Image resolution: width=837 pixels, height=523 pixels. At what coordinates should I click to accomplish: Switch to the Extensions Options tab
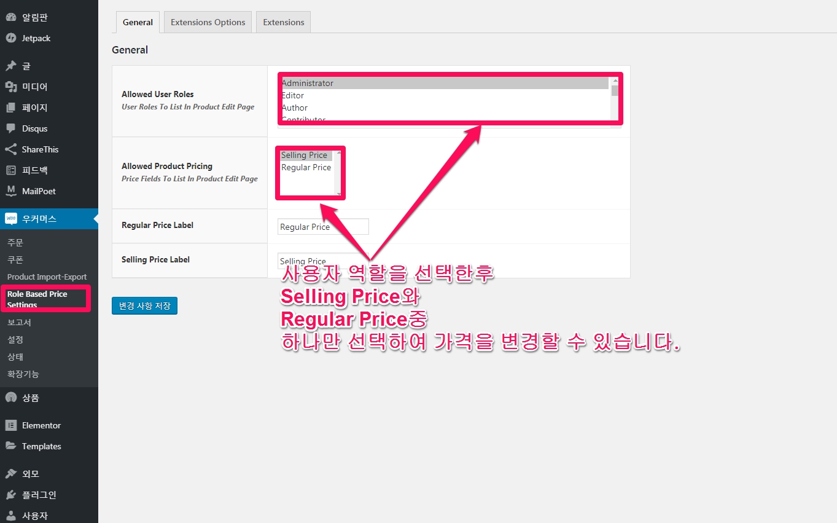pyautogui.click(x=208, y=22)
